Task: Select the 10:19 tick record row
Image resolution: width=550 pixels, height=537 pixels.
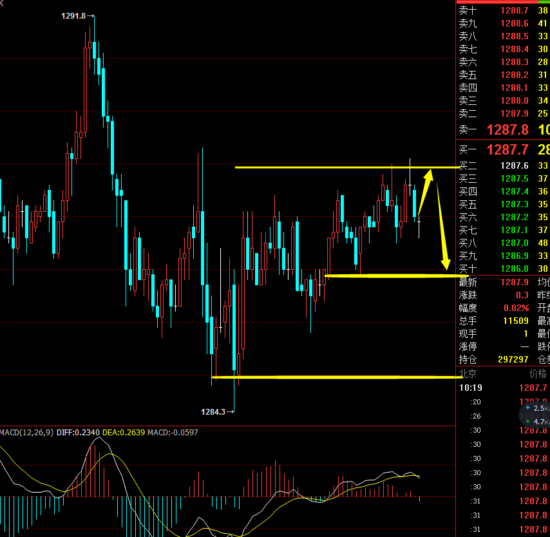Action: [x=502, y=388]
